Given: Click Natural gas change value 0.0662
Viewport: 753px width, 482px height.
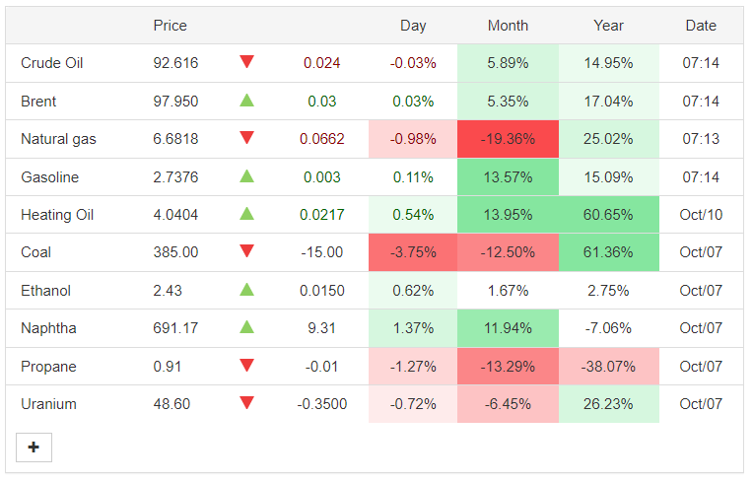Looking at the screenshot, I should (321, 139).
